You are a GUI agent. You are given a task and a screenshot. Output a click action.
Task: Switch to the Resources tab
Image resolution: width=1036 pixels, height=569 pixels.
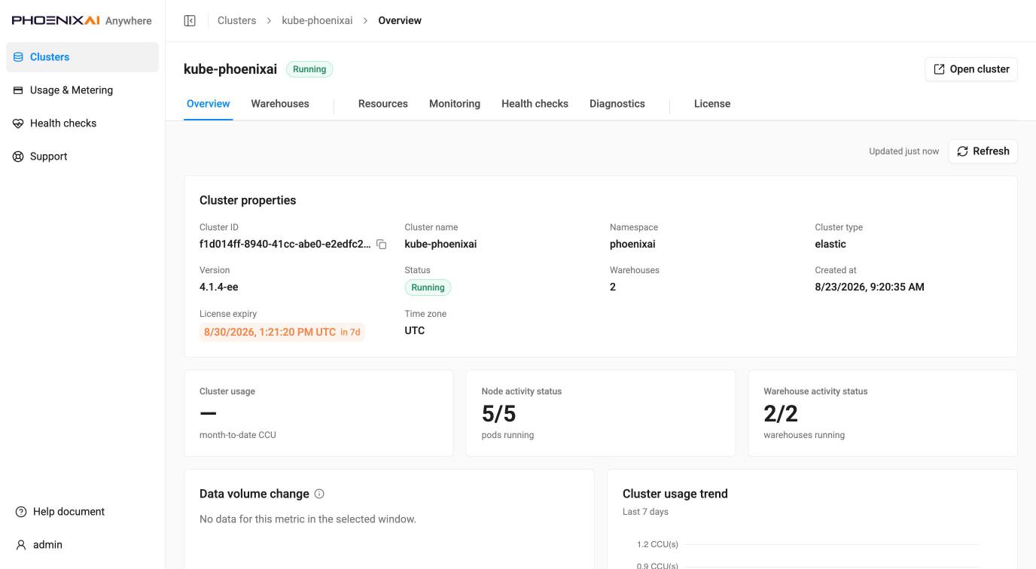[x=383, y=104]
